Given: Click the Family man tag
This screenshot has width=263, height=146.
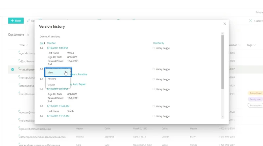Looking at the screenshot, I should [255, 100].
